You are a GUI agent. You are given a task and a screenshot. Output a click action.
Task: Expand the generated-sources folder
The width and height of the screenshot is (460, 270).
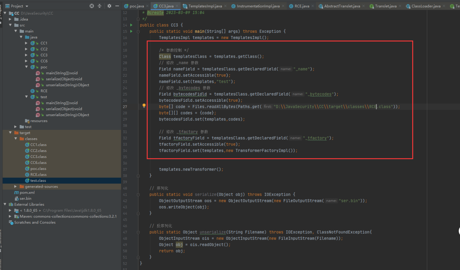16,186
